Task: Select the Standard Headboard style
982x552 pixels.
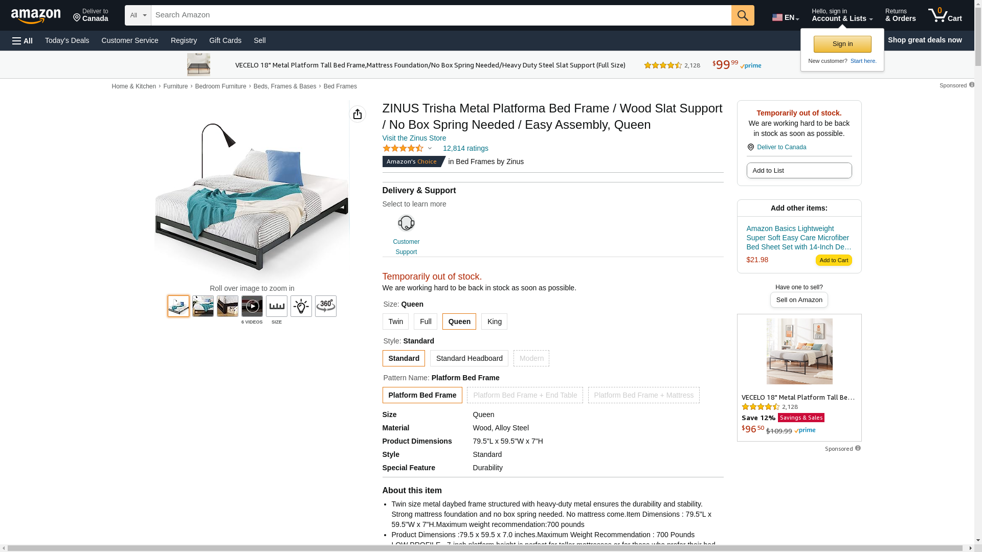Action: (x=469, y=358)
